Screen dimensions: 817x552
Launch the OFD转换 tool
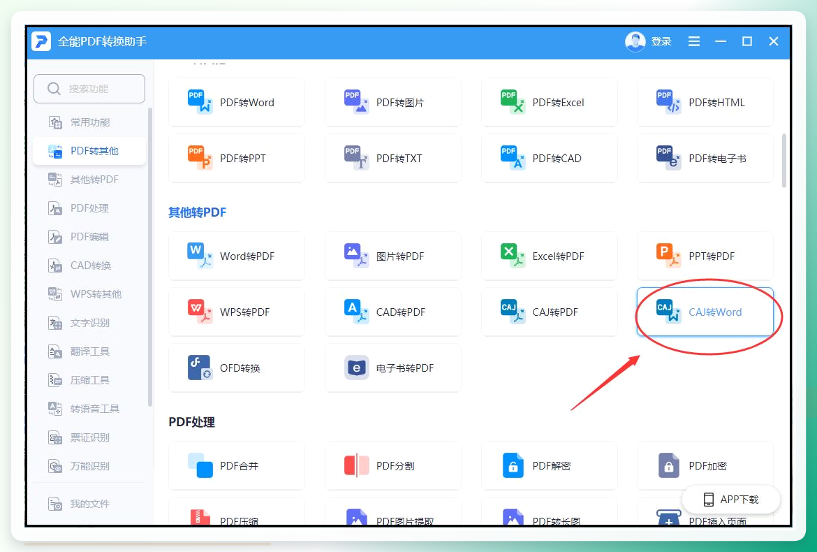pyautogui.click(x=237, y=368)
